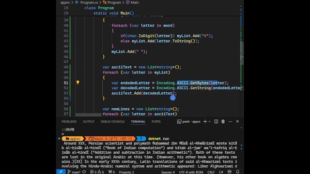Select the TERMINAL tab
The height and width of the screenshot is (174, 310).
click(x=138, y=121)
